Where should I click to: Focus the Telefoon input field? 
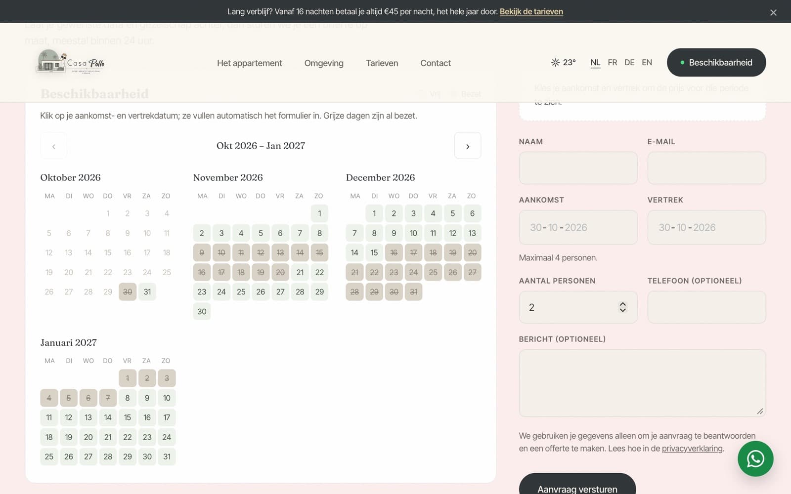click(x=706, y=307)
